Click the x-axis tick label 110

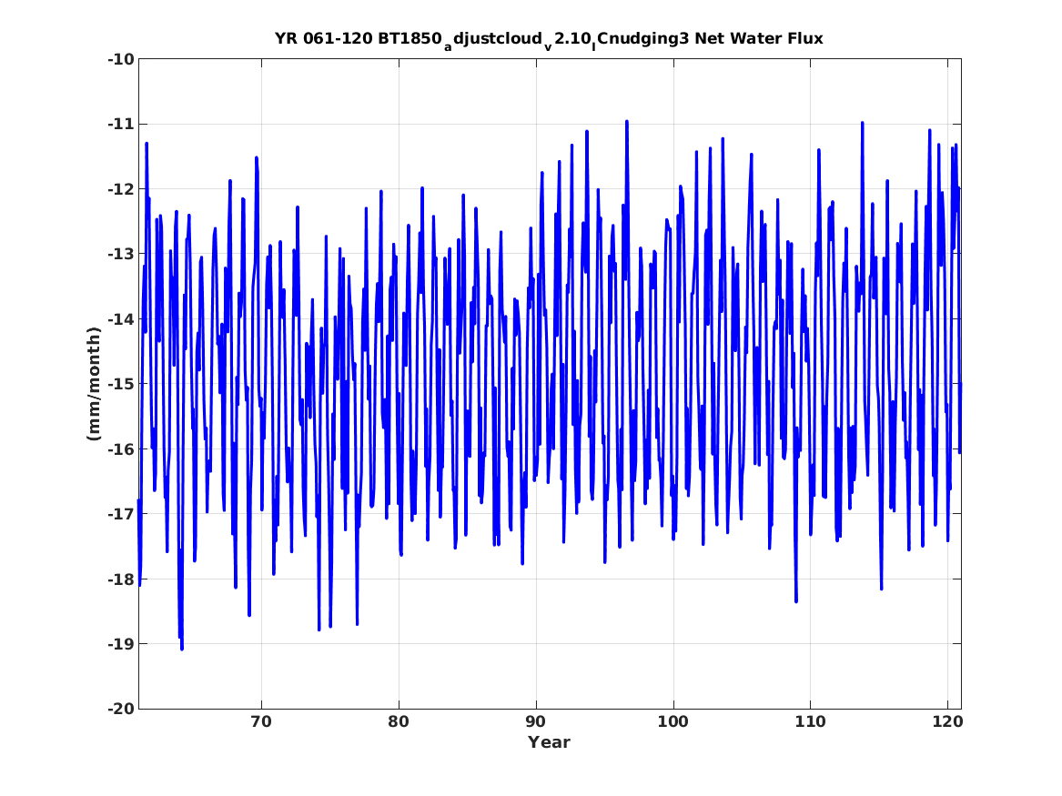click(811, 722)
